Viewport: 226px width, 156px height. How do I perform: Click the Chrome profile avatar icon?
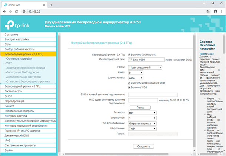pos(213,11)
